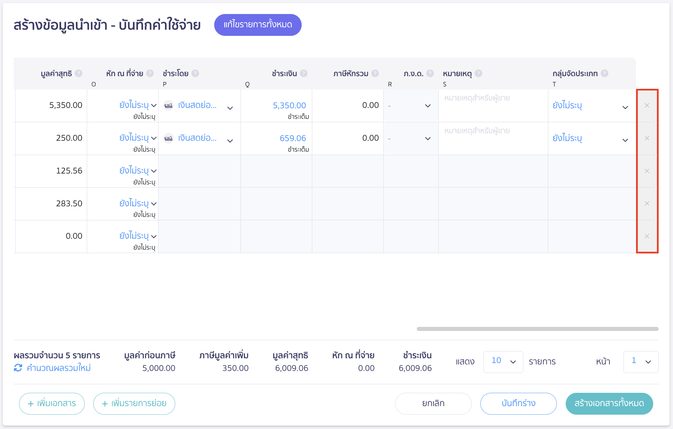Click the สร้างเอกสารทั้งหมด button
673x429 pixels.
pos(608,403)
